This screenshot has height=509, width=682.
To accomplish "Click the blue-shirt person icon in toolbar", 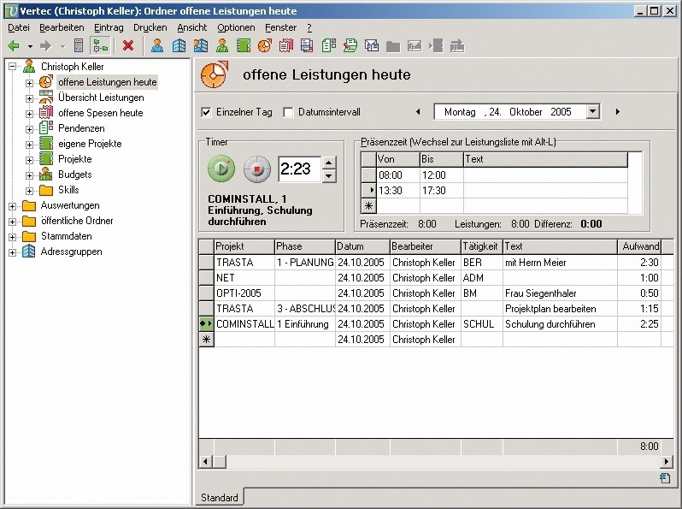I will [157, 45].
